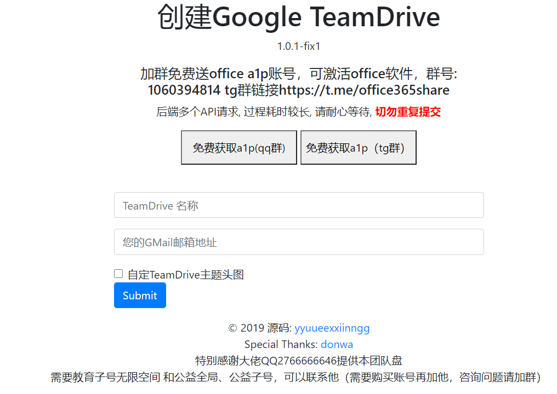
Task: Click the 创建Google TeamDrive heading
Action: [299, 17]
